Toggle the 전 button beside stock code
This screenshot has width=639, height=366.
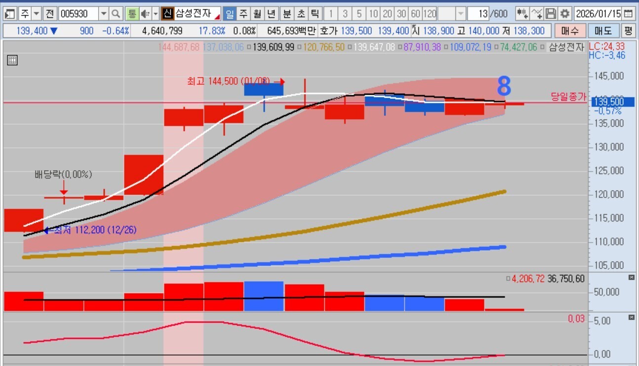(49, 13)
